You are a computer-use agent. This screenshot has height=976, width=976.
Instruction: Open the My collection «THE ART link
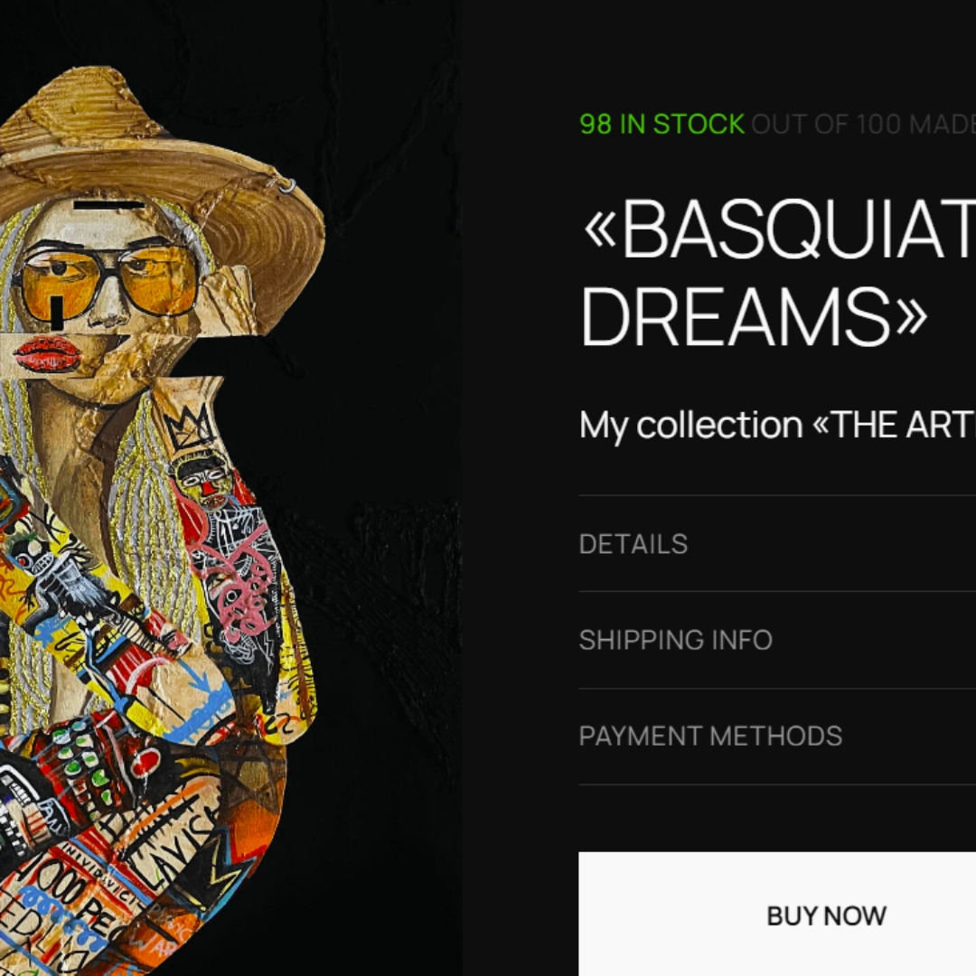coord(777,425)
